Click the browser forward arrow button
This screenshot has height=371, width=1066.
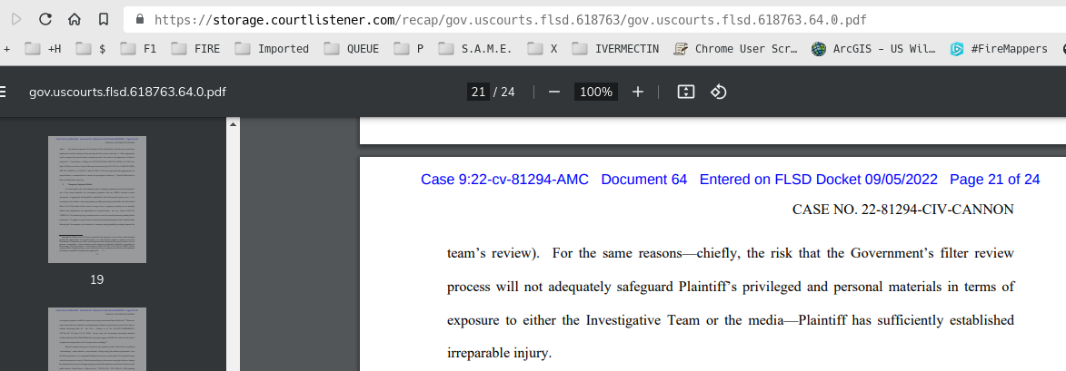(x=16, y=19)
